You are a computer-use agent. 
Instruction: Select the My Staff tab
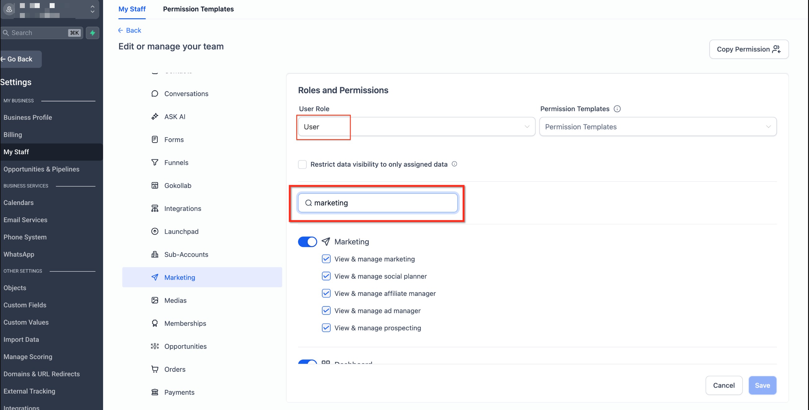[x=132, y=9]
